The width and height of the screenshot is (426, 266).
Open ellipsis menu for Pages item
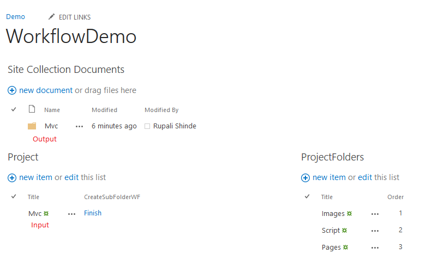[x=375, y=248]
